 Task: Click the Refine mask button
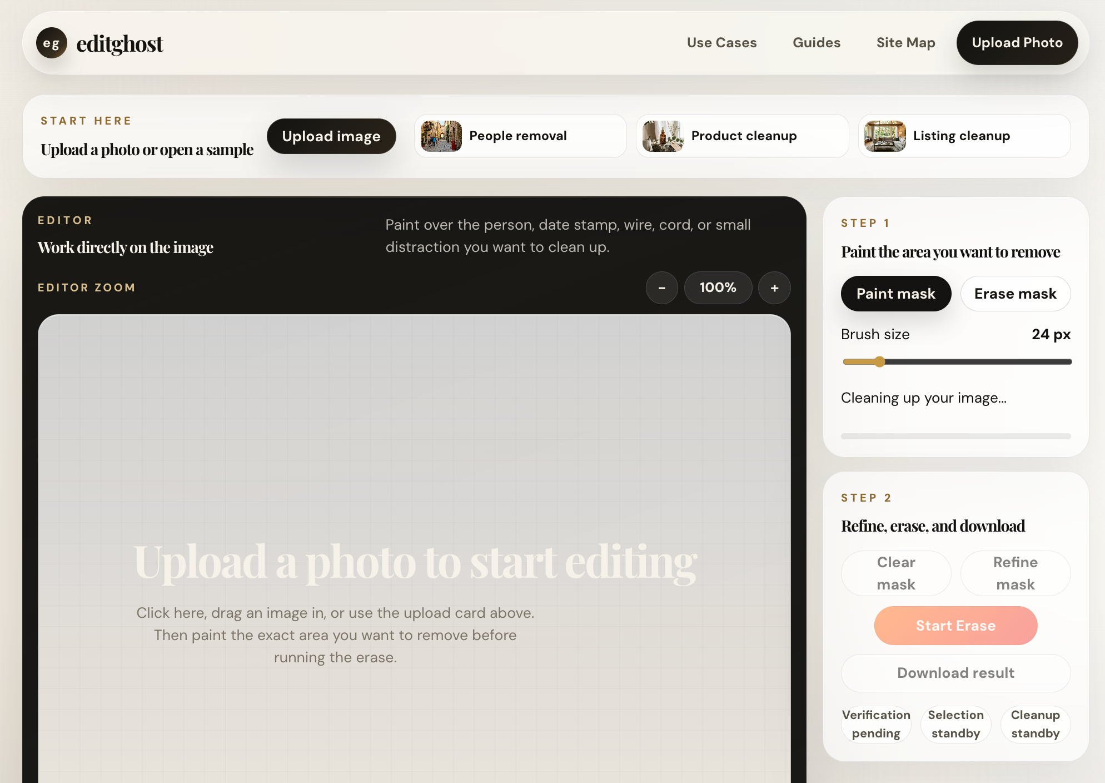(1015, 573)
